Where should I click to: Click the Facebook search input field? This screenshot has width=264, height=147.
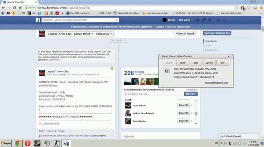click(x=78, y=20)
